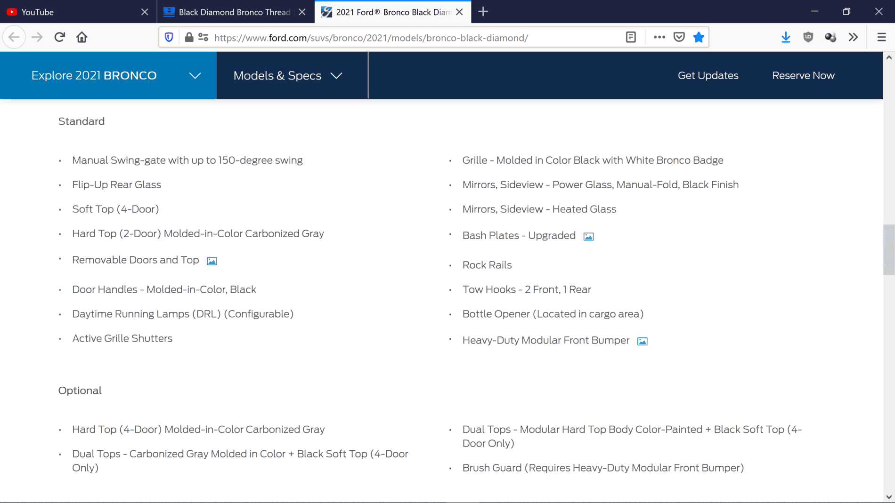Select the 'Optional' section heading
The width and height of the screenshot is (895, 503).
80,391
